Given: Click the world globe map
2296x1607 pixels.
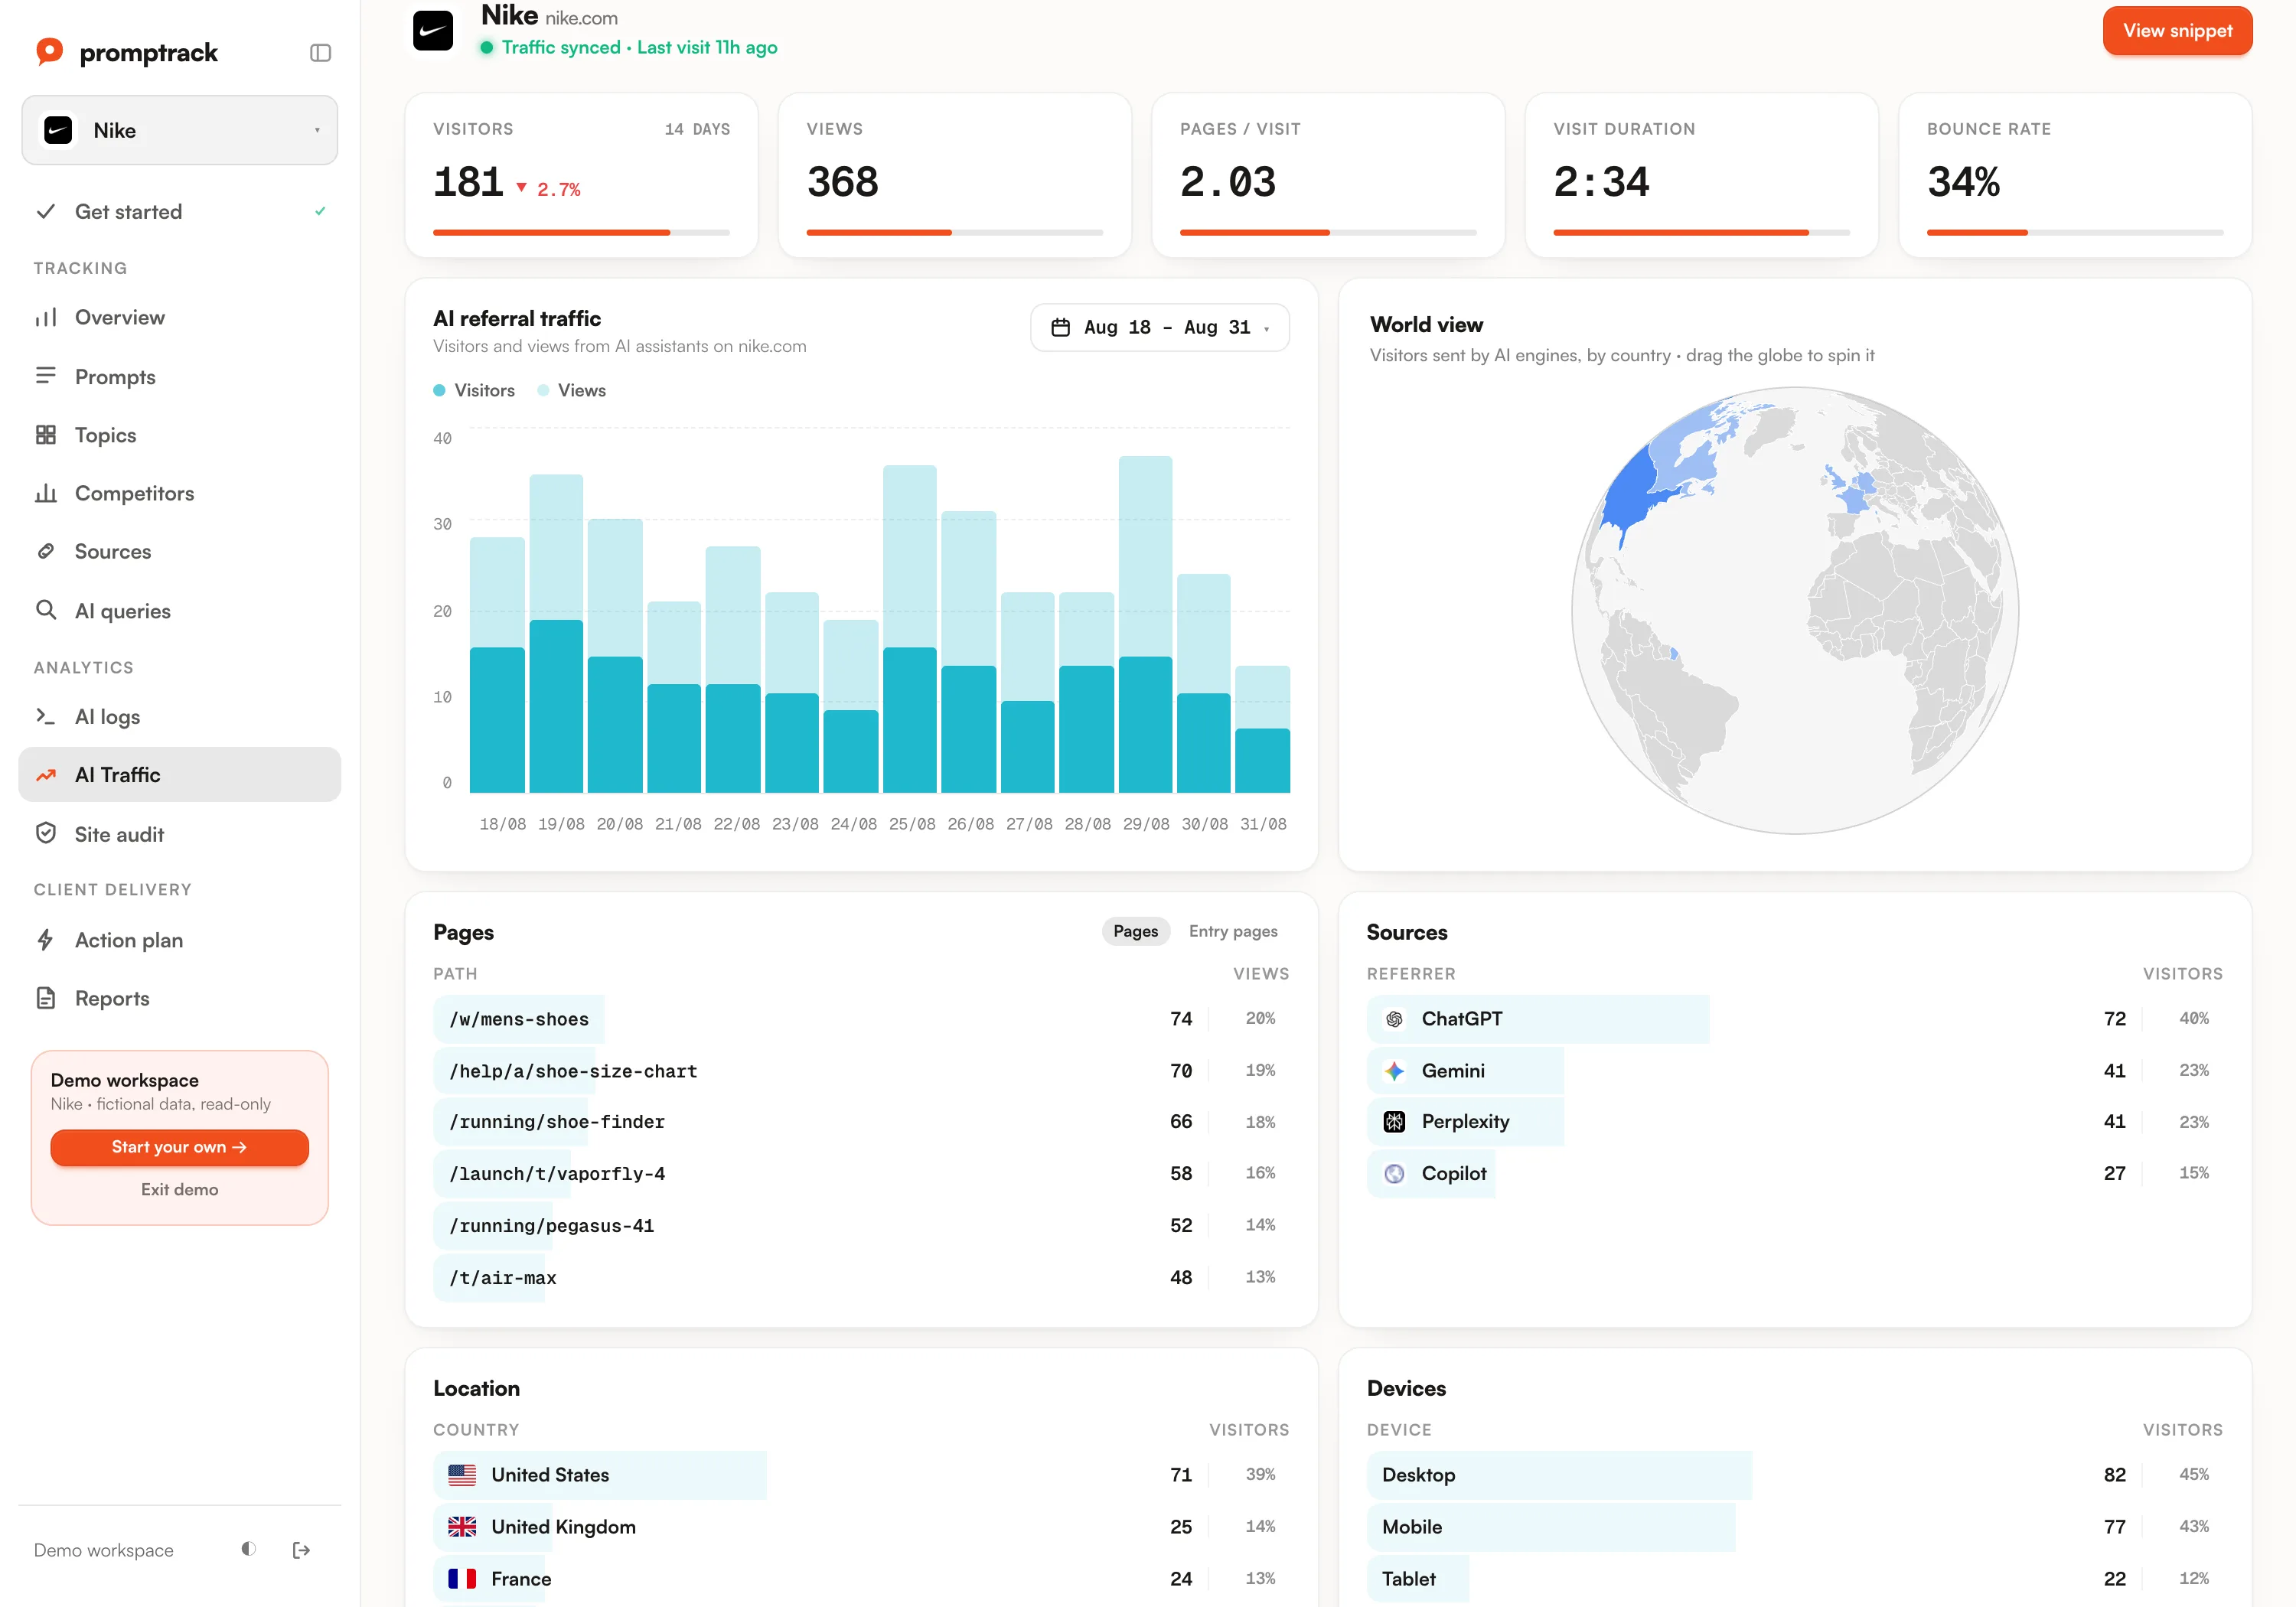Looking at the screenshot, I should click(1795, 610).
